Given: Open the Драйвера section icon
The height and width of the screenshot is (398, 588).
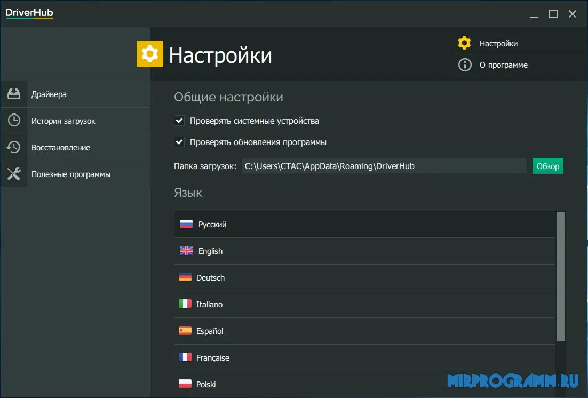Looking at the screenshot, I should (x=14, y=94).
